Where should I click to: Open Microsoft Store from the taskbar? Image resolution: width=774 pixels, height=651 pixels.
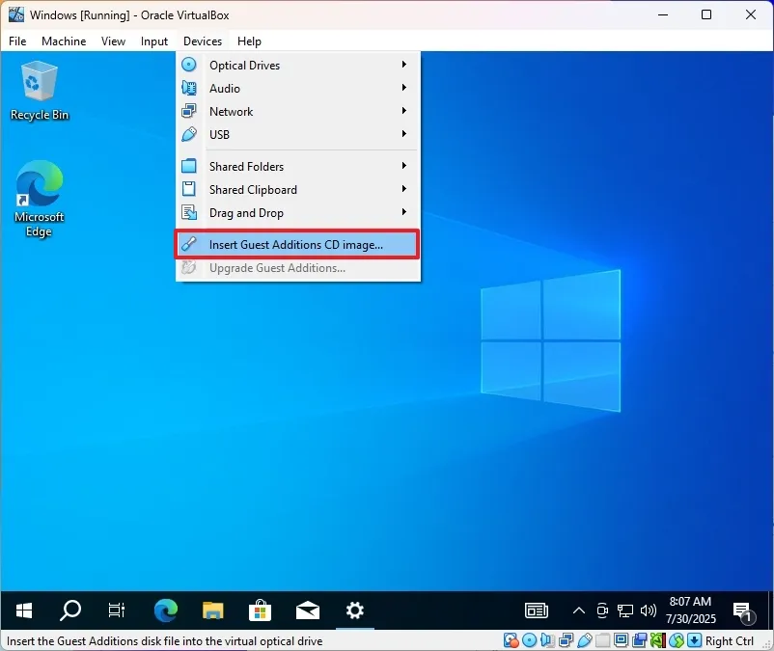[260, 610]
